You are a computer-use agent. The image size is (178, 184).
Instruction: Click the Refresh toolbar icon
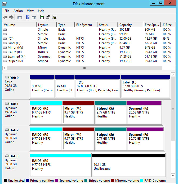[x=42, y=17]
